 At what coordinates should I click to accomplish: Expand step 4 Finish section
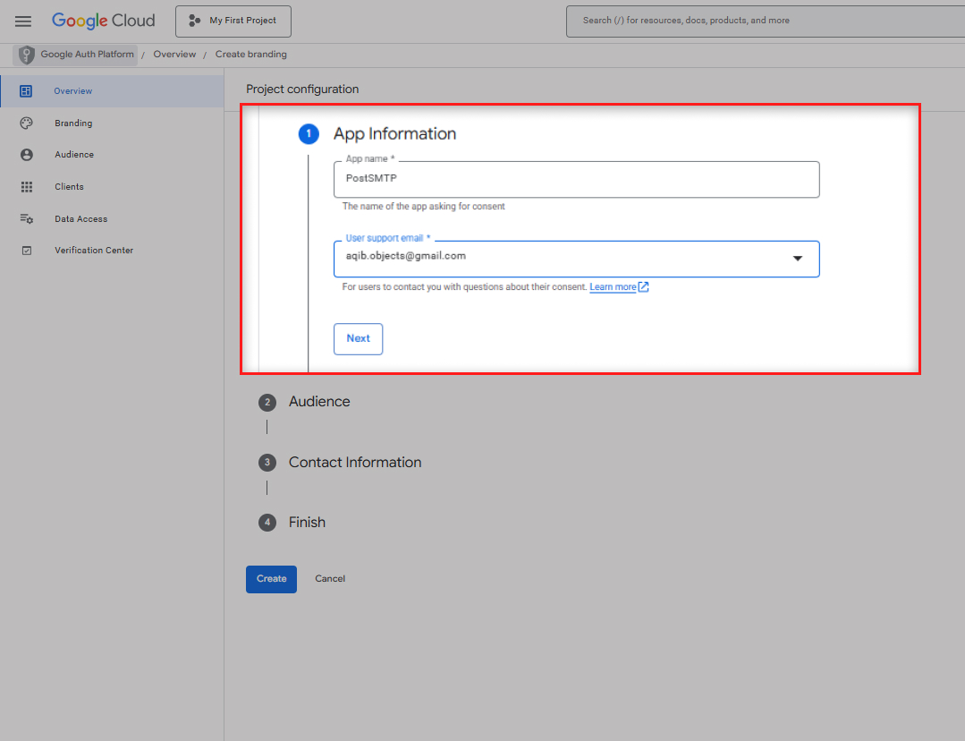point(306,523)
